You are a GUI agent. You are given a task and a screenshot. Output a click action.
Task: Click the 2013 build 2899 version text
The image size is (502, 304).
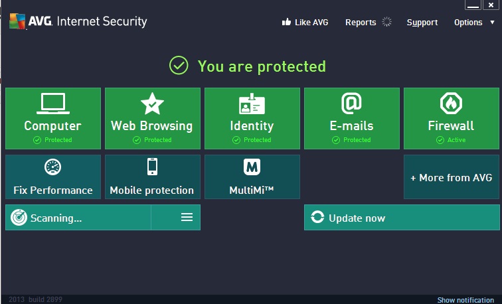tap(35, 299)
